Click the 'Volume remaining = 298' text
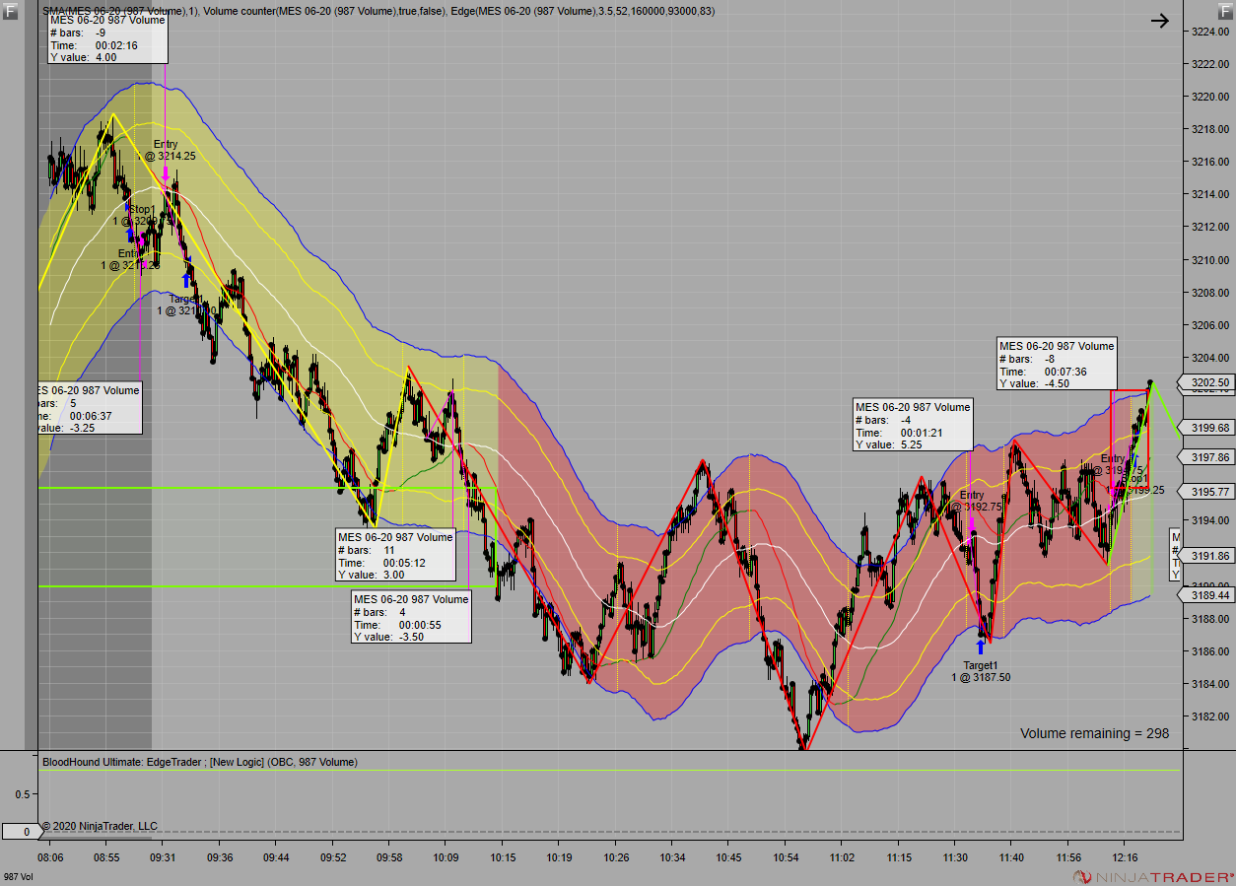1236x886 pixels. click(1094, 733)
